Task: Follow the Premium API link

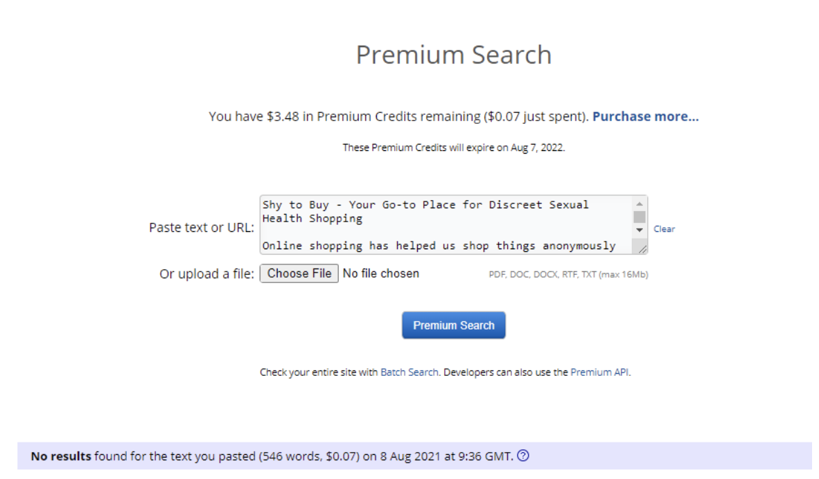Action: (x=599, y=372)
